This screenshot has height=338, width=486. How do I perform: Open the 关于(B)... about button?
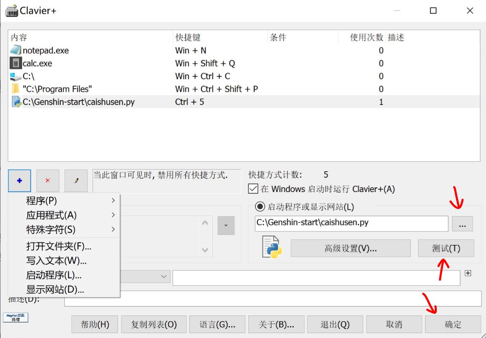click(276, 325)
